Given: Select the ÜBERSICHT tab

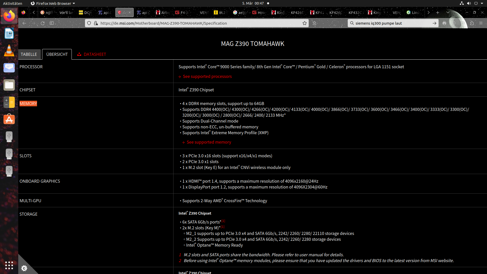Looking at the screenshot, I should (x=57, y=54).
